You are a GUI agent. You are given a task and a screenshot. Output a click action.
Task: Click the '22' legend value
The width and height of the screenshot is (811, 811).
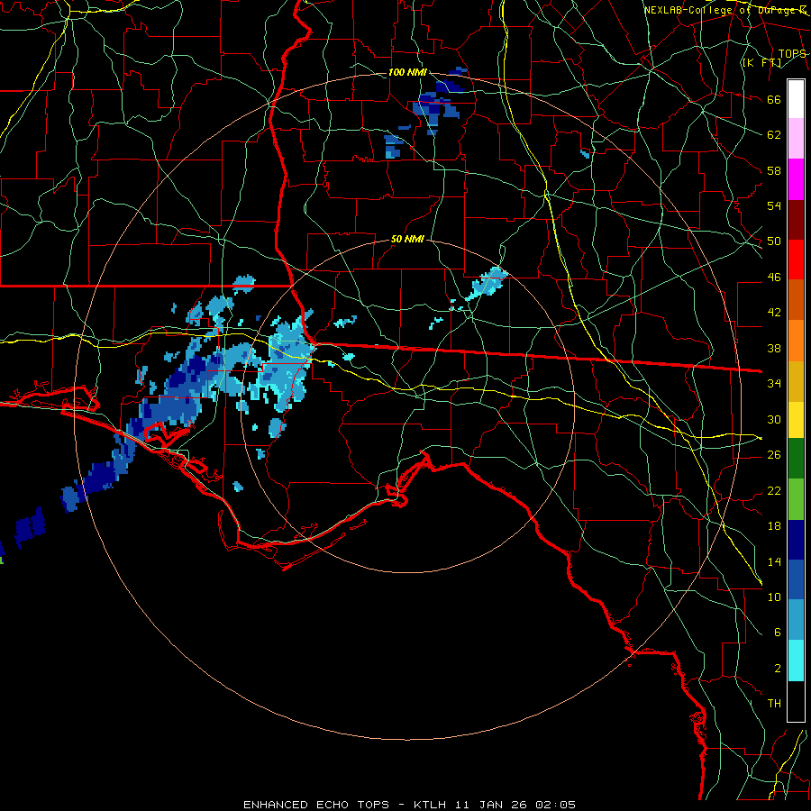coord(774,490)
